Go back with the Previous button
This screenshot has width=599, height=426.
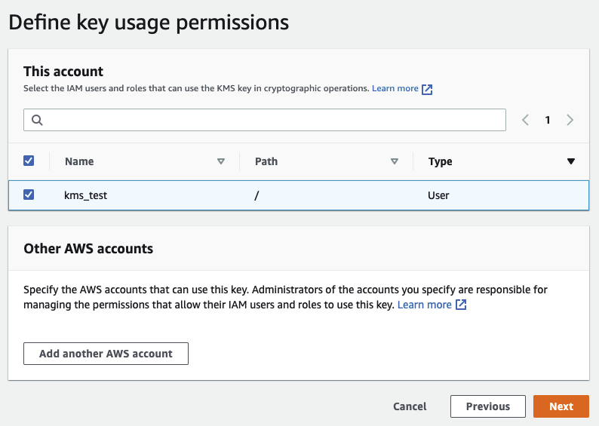pos(487,406)
